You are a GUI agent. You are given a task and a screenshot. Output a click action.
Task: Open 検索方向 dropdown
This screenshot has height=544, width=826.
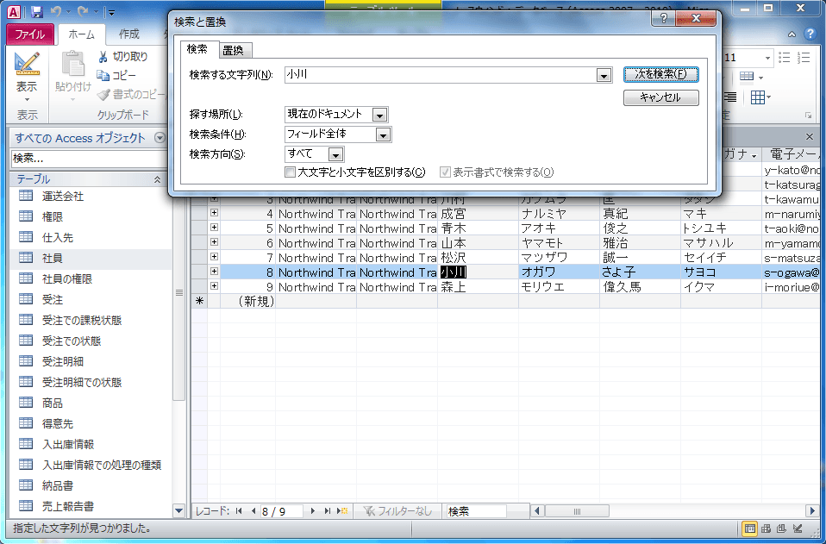coord(335,155)
